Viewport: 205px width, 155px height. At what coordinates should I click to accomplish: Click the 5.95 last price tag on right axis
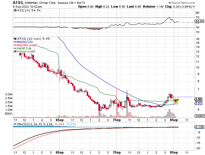[x=199, y=99]
